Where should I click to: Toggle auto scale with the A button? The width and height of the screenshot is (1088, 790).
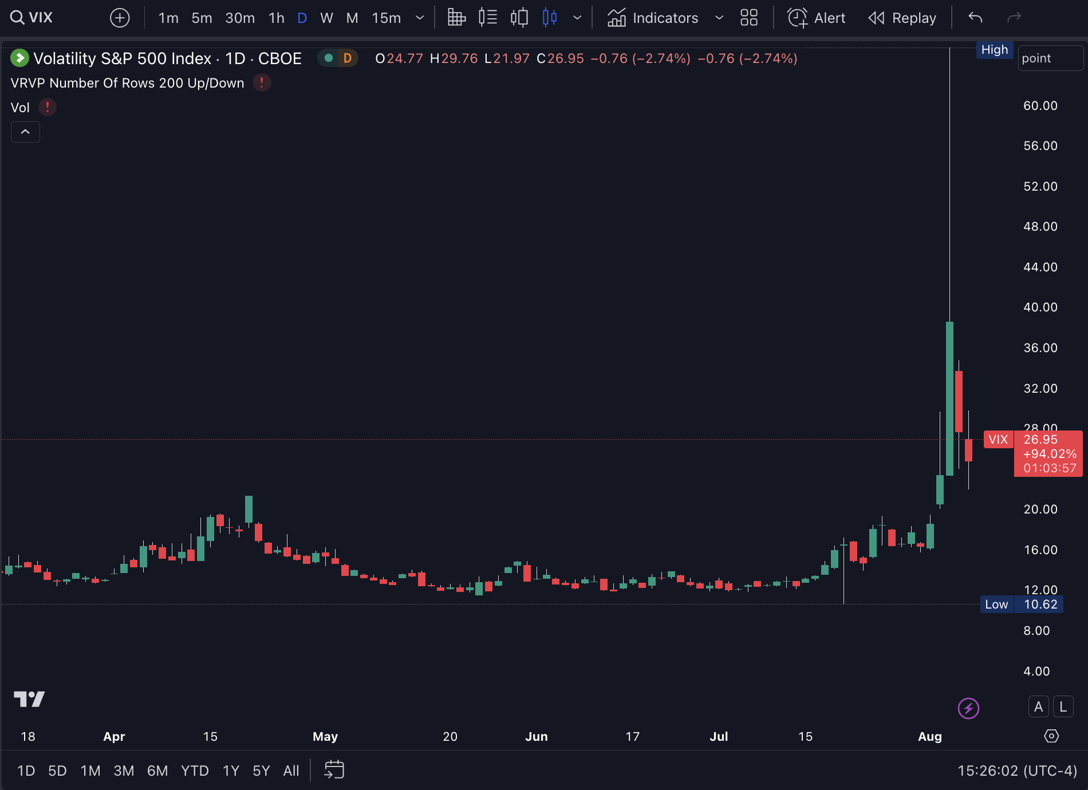1038,707
